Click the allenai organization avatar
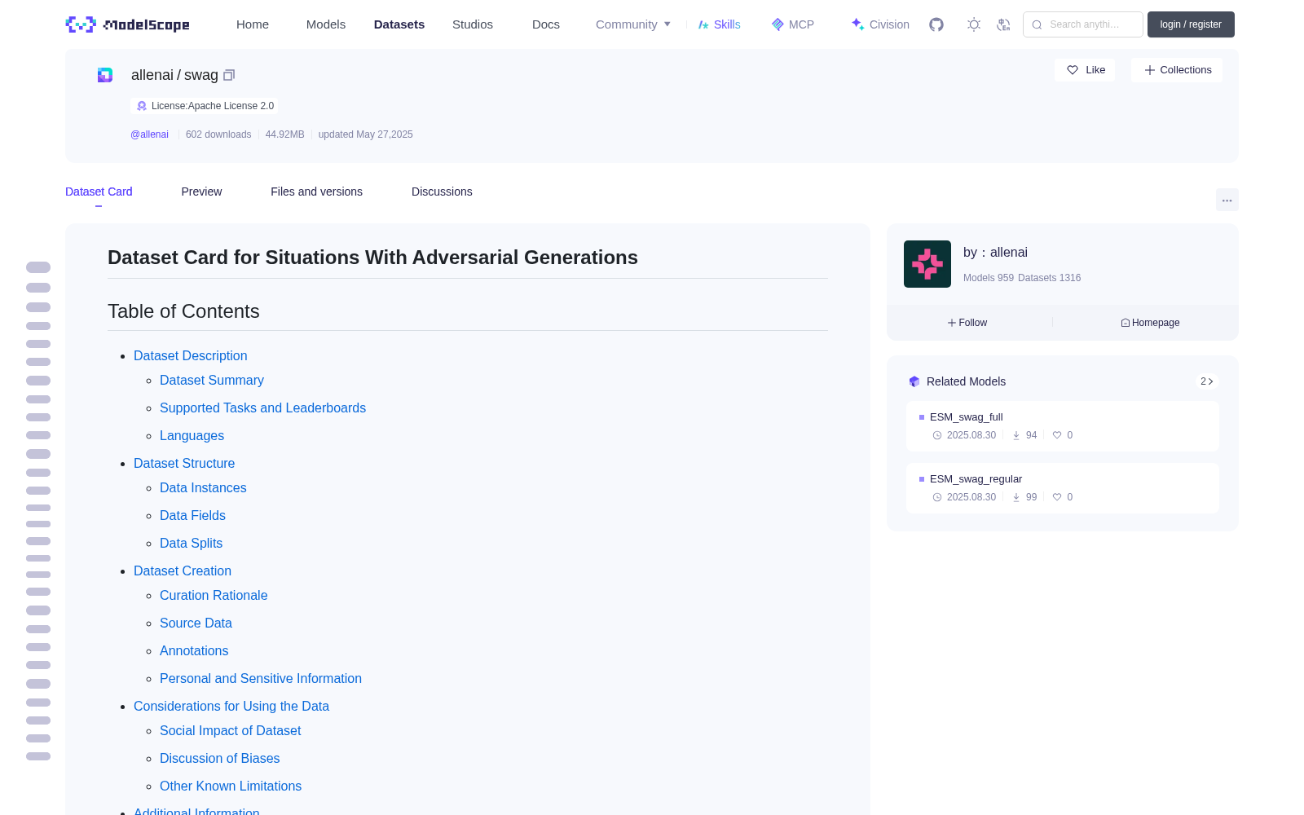The width and height of the screenshot is (1304, 815). (x=927, y=264)
